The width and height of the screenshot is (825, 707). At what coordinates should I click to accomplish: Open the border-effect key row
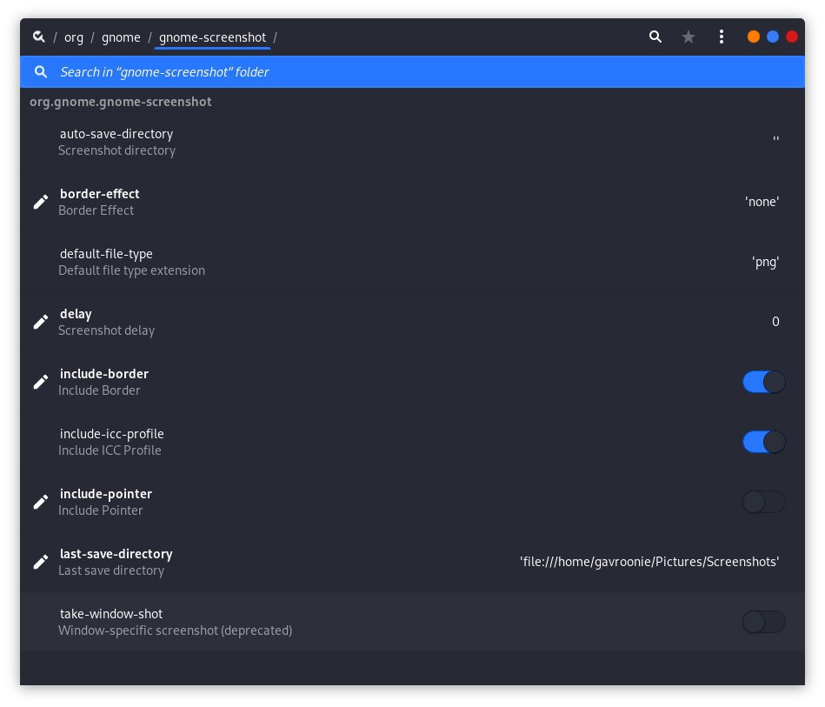(412, 202)
